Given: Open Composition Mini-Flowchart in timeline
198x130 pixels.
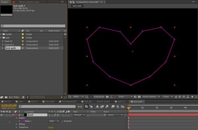Looking at the screenshot, I should click(80, 107).
